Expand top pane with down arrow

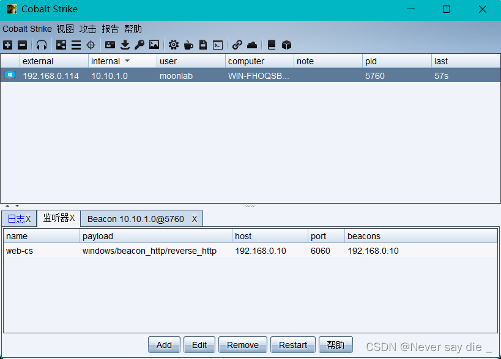point(17,205)
